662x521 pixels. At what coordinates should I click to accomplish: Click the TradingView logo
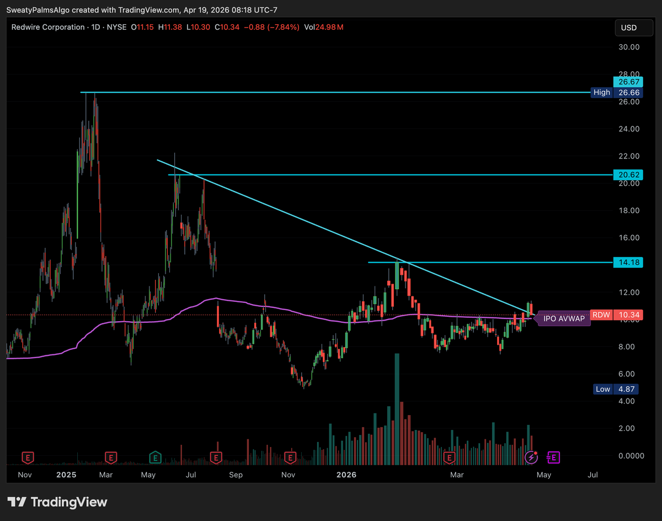[58, 502]
